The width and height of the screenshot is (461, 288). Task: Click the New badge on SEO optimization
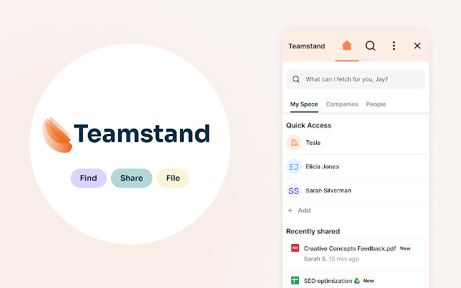[368, 281]
